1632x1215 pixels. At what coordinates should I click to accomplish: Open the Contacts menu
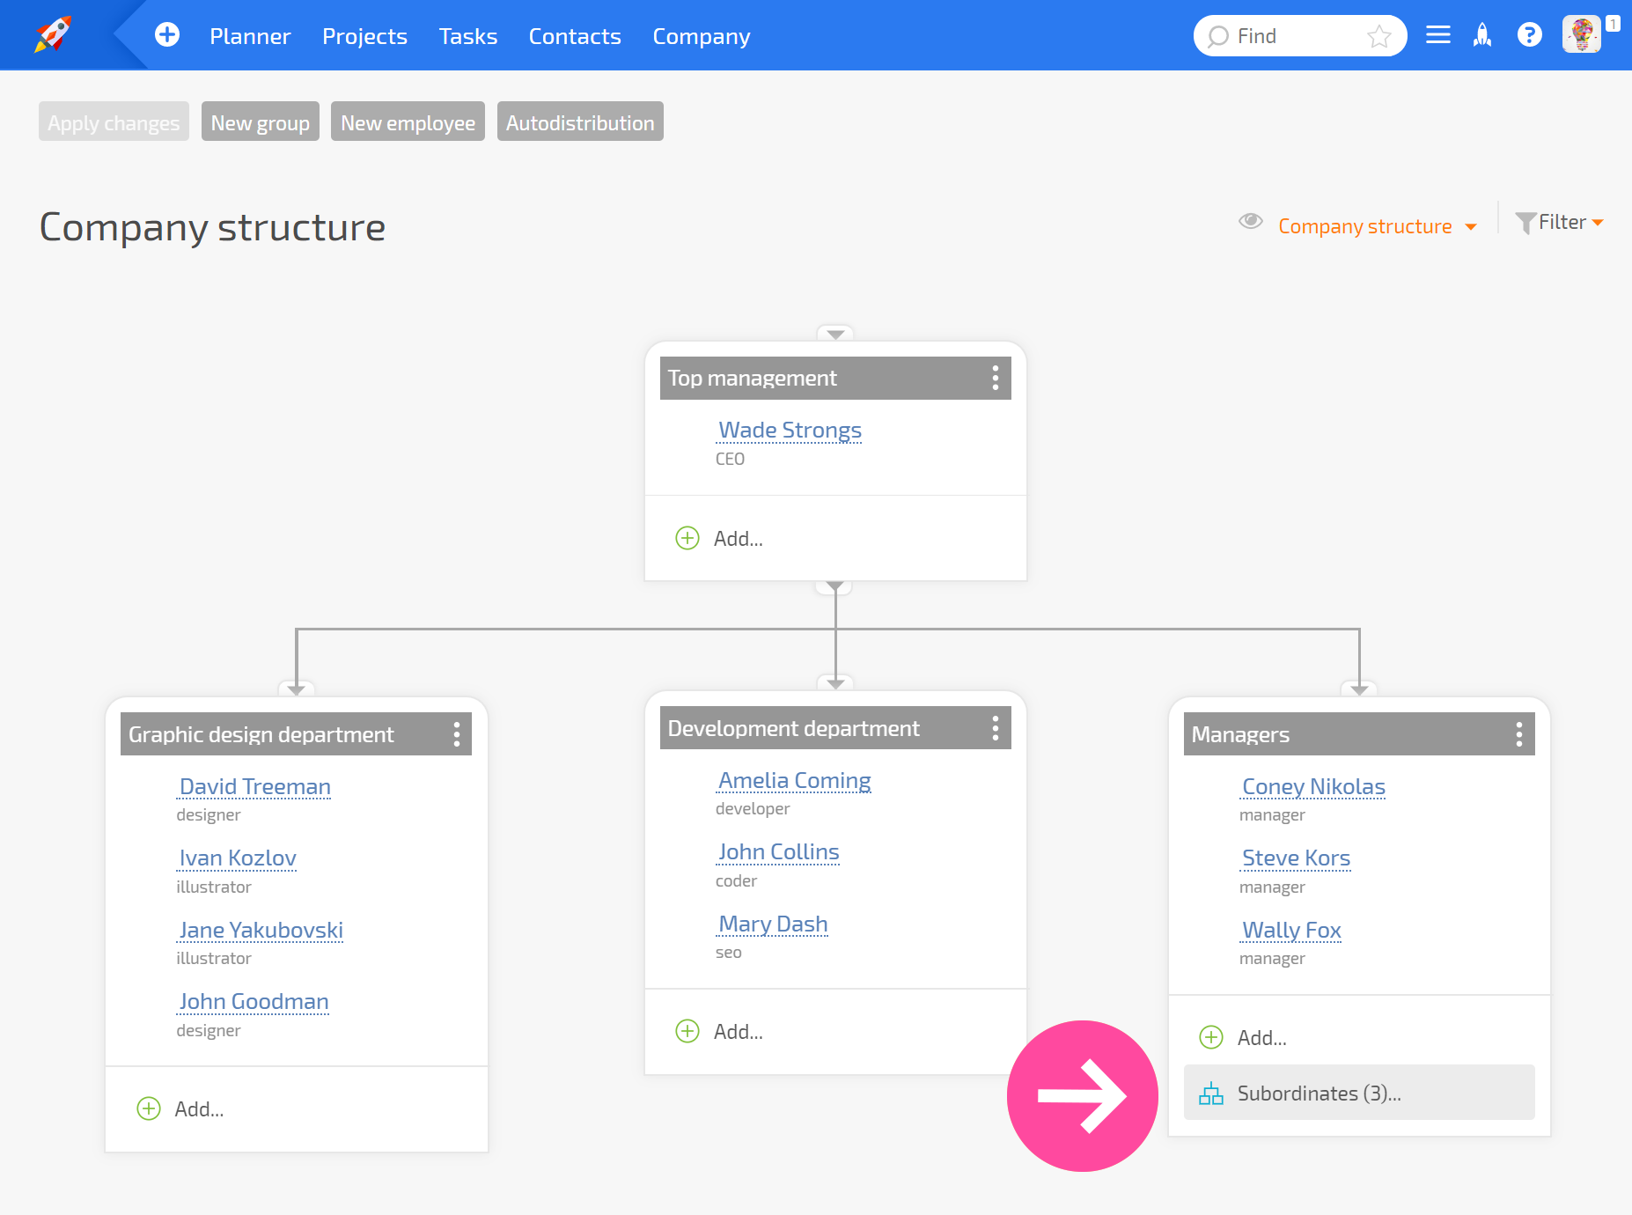[x=575, y=36]
